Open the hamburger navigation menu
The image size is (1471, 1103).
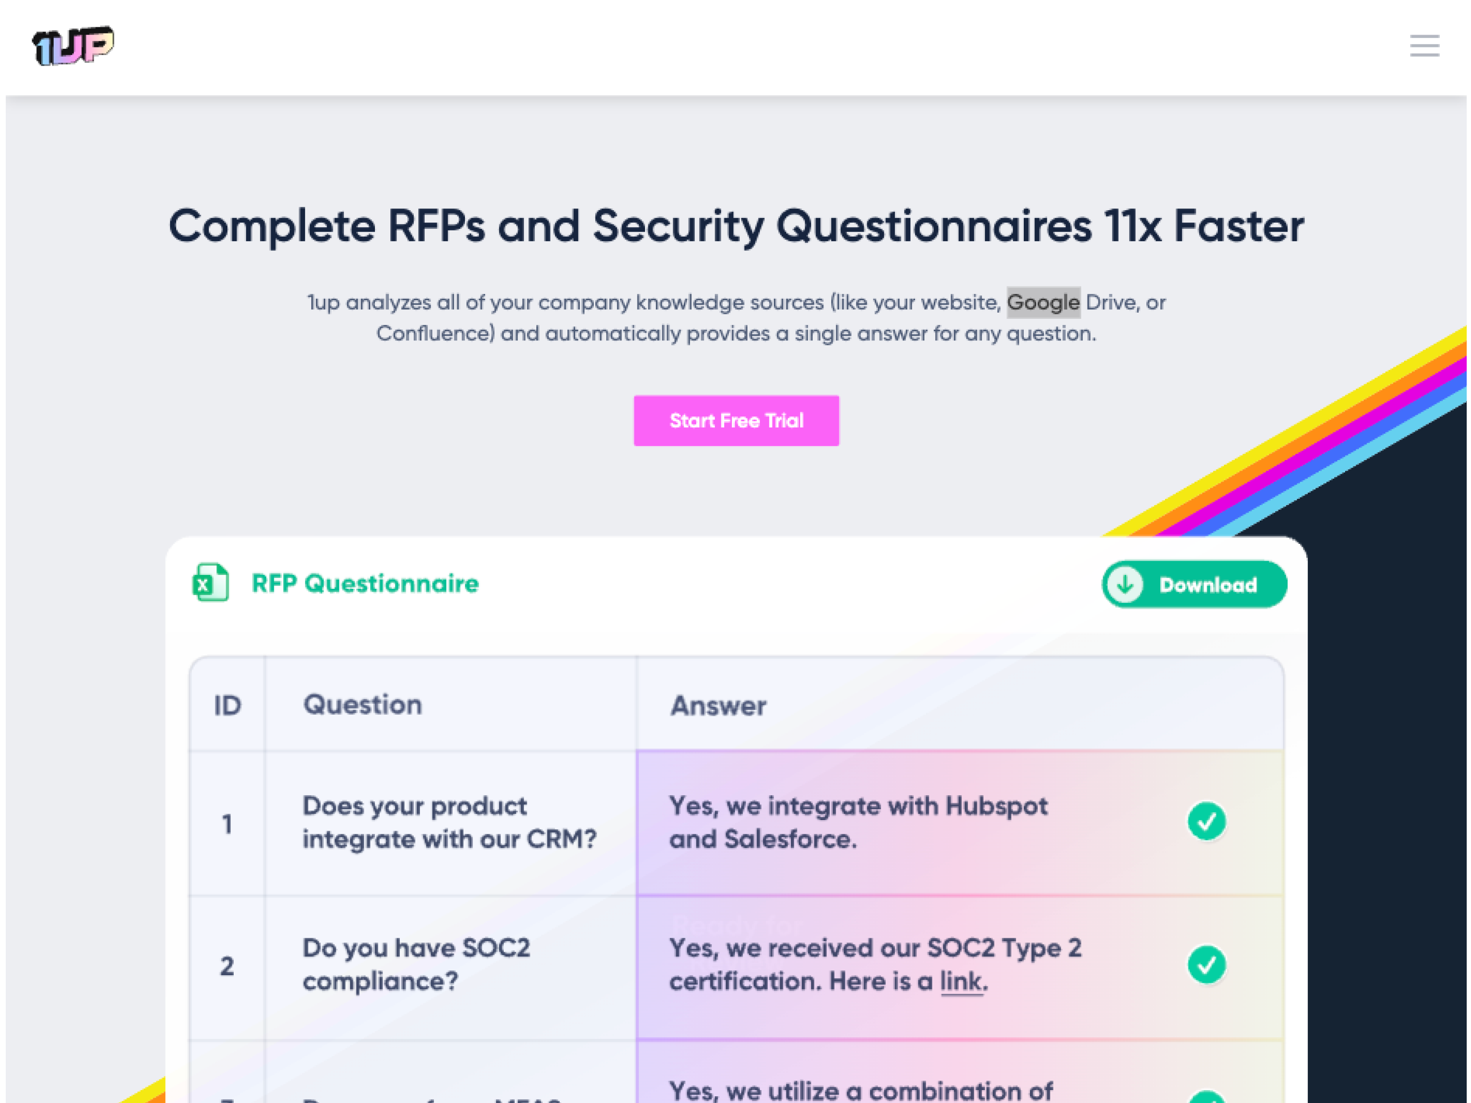[x=1424, y=46]
